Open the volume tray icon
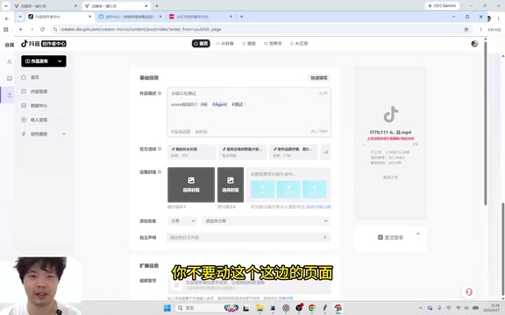The image size is (505, 315). [466, 308]
